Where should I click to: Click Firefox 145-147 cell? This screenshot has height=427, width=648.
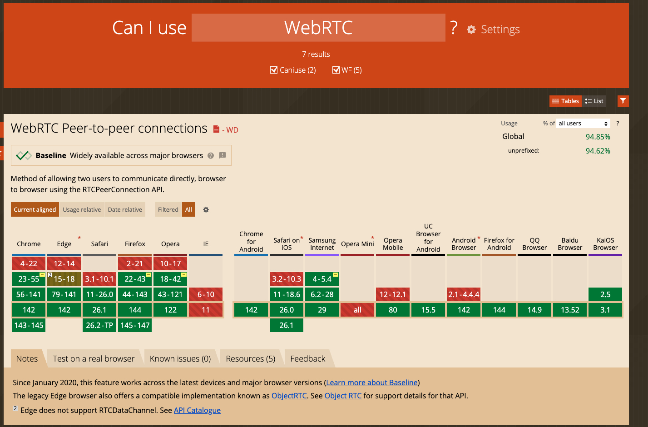tap(135, 325)
